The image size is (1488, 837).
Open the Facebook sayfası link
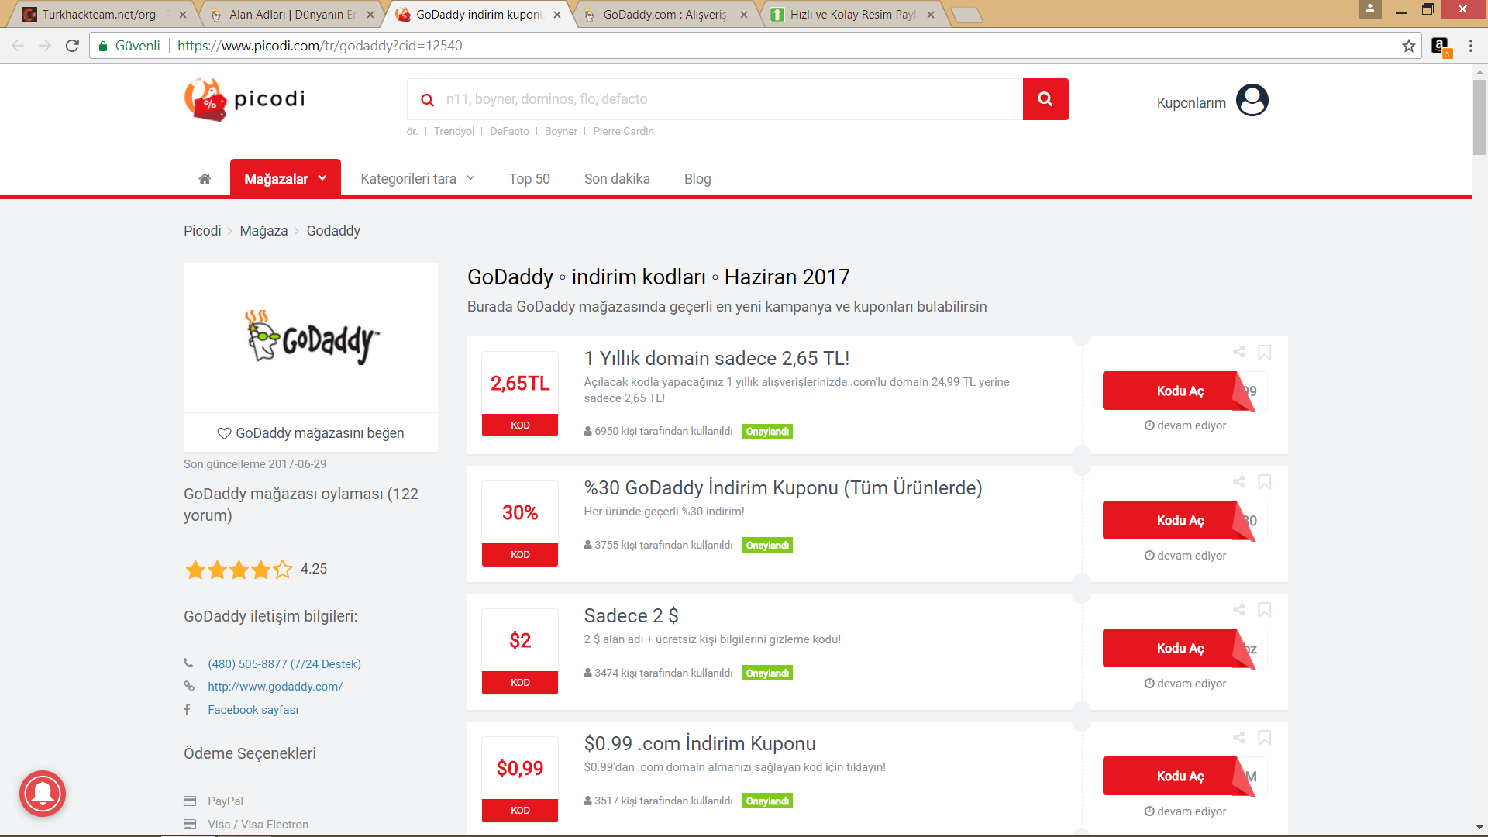pos(253,710)
